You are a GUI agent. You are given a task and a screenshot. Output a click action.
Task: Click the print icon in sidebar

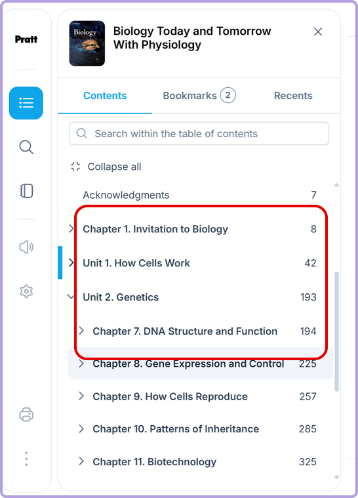(26, 415)
